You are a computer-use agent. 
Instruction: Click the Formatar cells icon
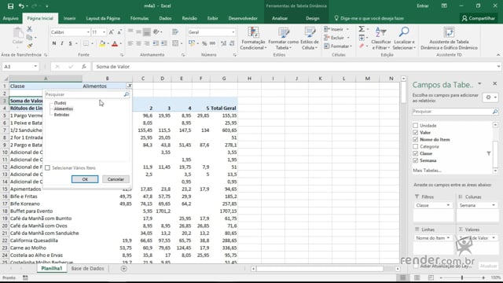click(x=327, y=46)
